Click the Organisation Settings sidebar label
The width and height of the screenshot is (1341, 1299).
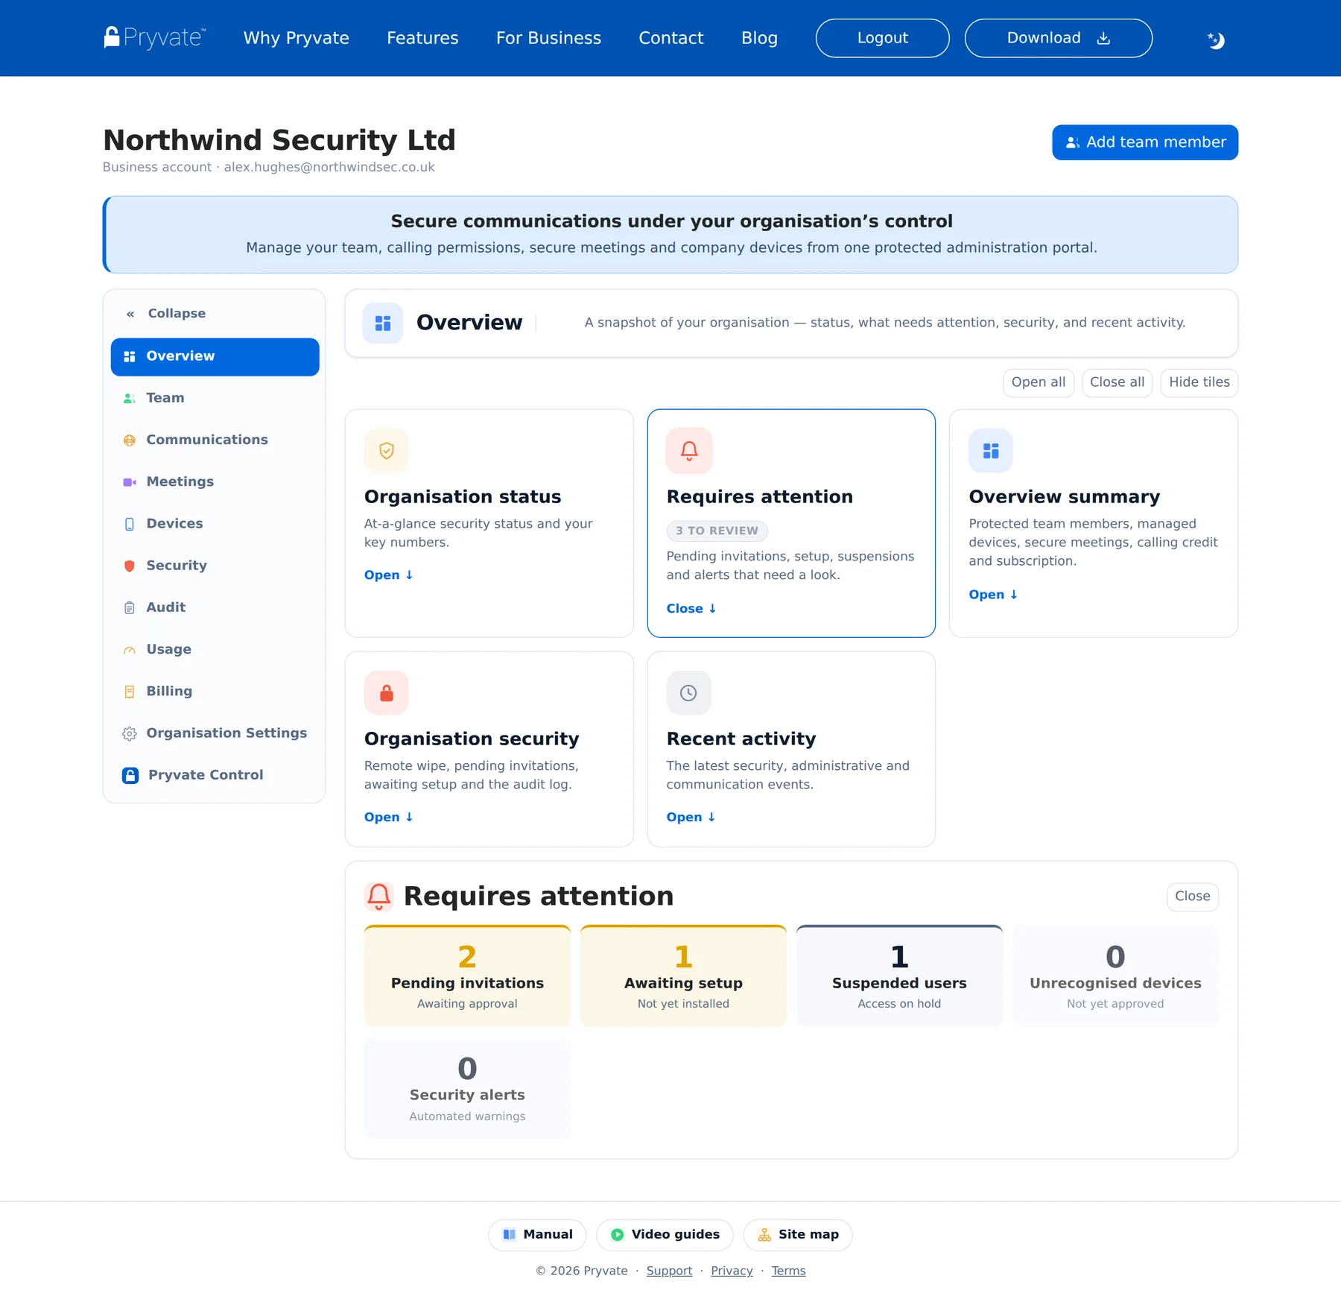click(x=226, y=733)
